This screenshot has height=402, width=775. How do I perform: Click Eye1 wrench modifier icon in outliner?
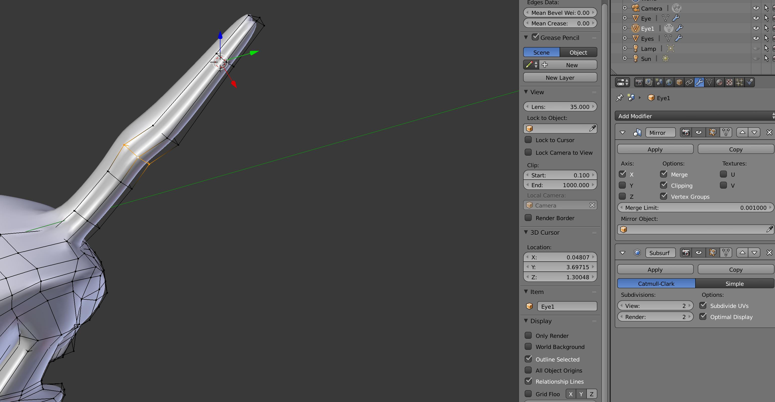(679, 28)
